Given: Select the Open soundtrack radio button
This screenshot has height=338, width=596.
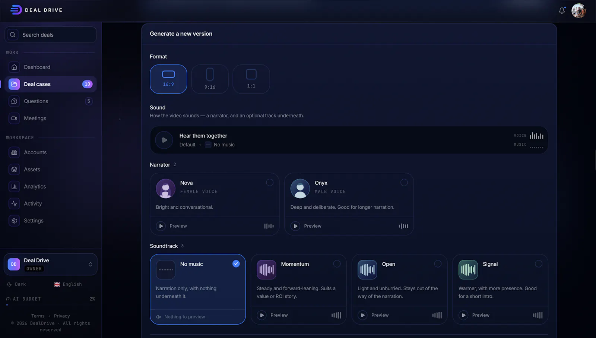Looking at the screenshot, I should [438, 264].
